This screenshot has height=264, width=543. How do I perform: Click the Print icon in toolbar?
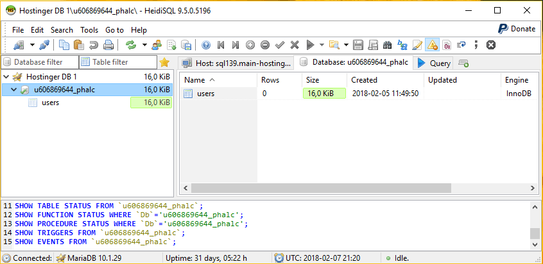point(108,45)
